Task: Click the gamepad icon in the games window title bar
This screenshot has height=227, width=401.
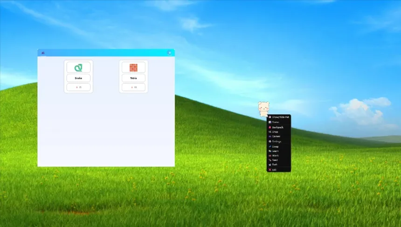Action: click(x=43, y=53)
